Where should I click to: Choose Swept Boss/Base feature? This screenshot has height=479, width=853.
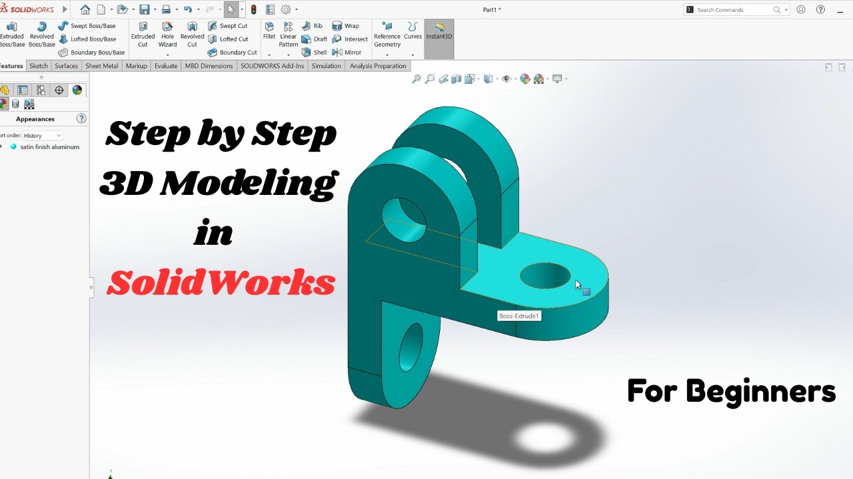coord(87,26)
